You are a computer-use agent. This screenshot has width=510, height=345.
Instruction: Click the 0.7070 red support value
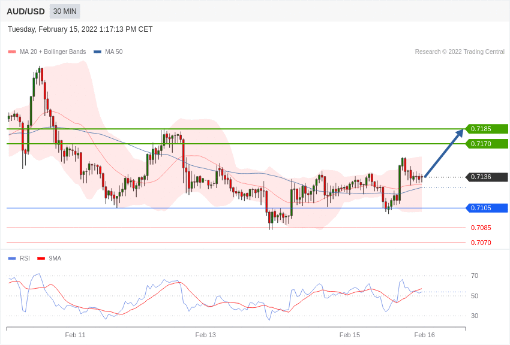[x=481, y=243]
